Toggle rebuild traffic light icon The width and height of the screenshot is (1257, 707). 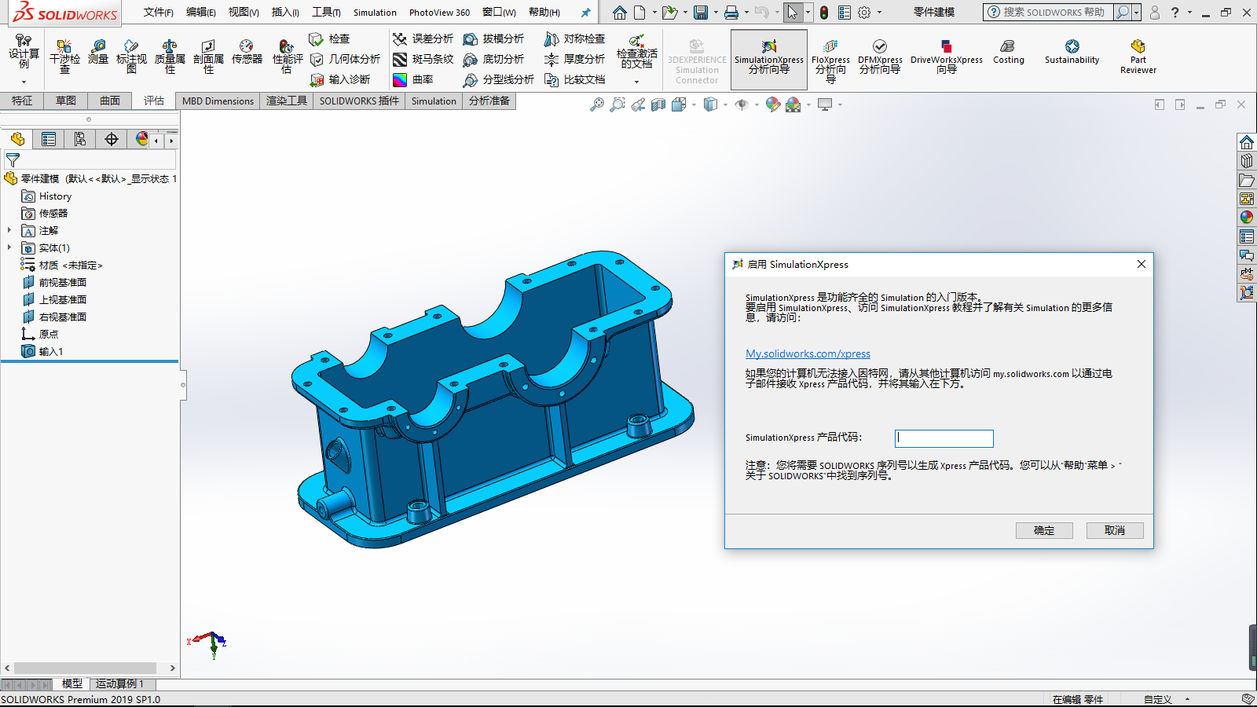click(823, 13)
